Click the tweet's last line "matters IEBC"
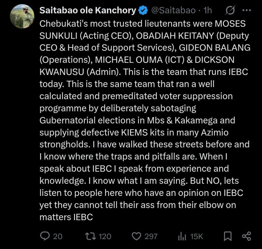Image resolution: width=262 pixels, height=249 pixels. (66, 217)
